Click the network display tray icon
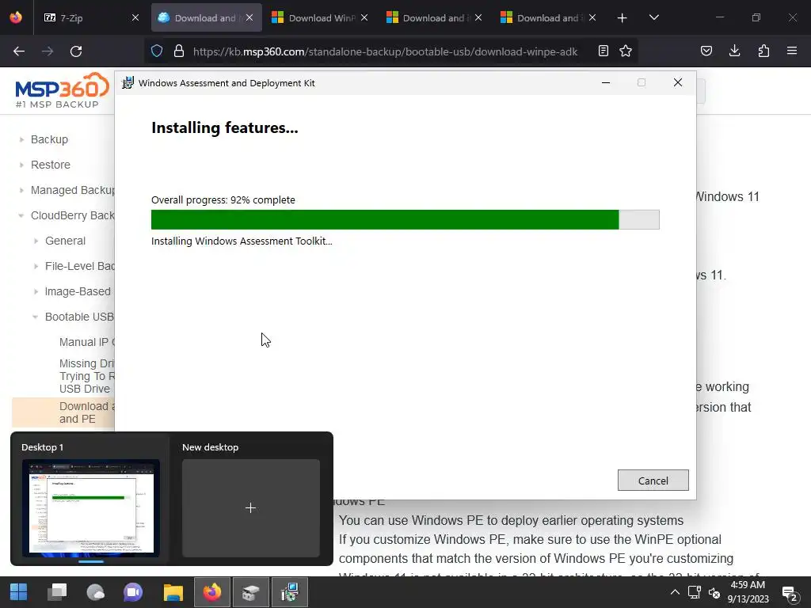The image size is (811, 608). pos(694,592)
